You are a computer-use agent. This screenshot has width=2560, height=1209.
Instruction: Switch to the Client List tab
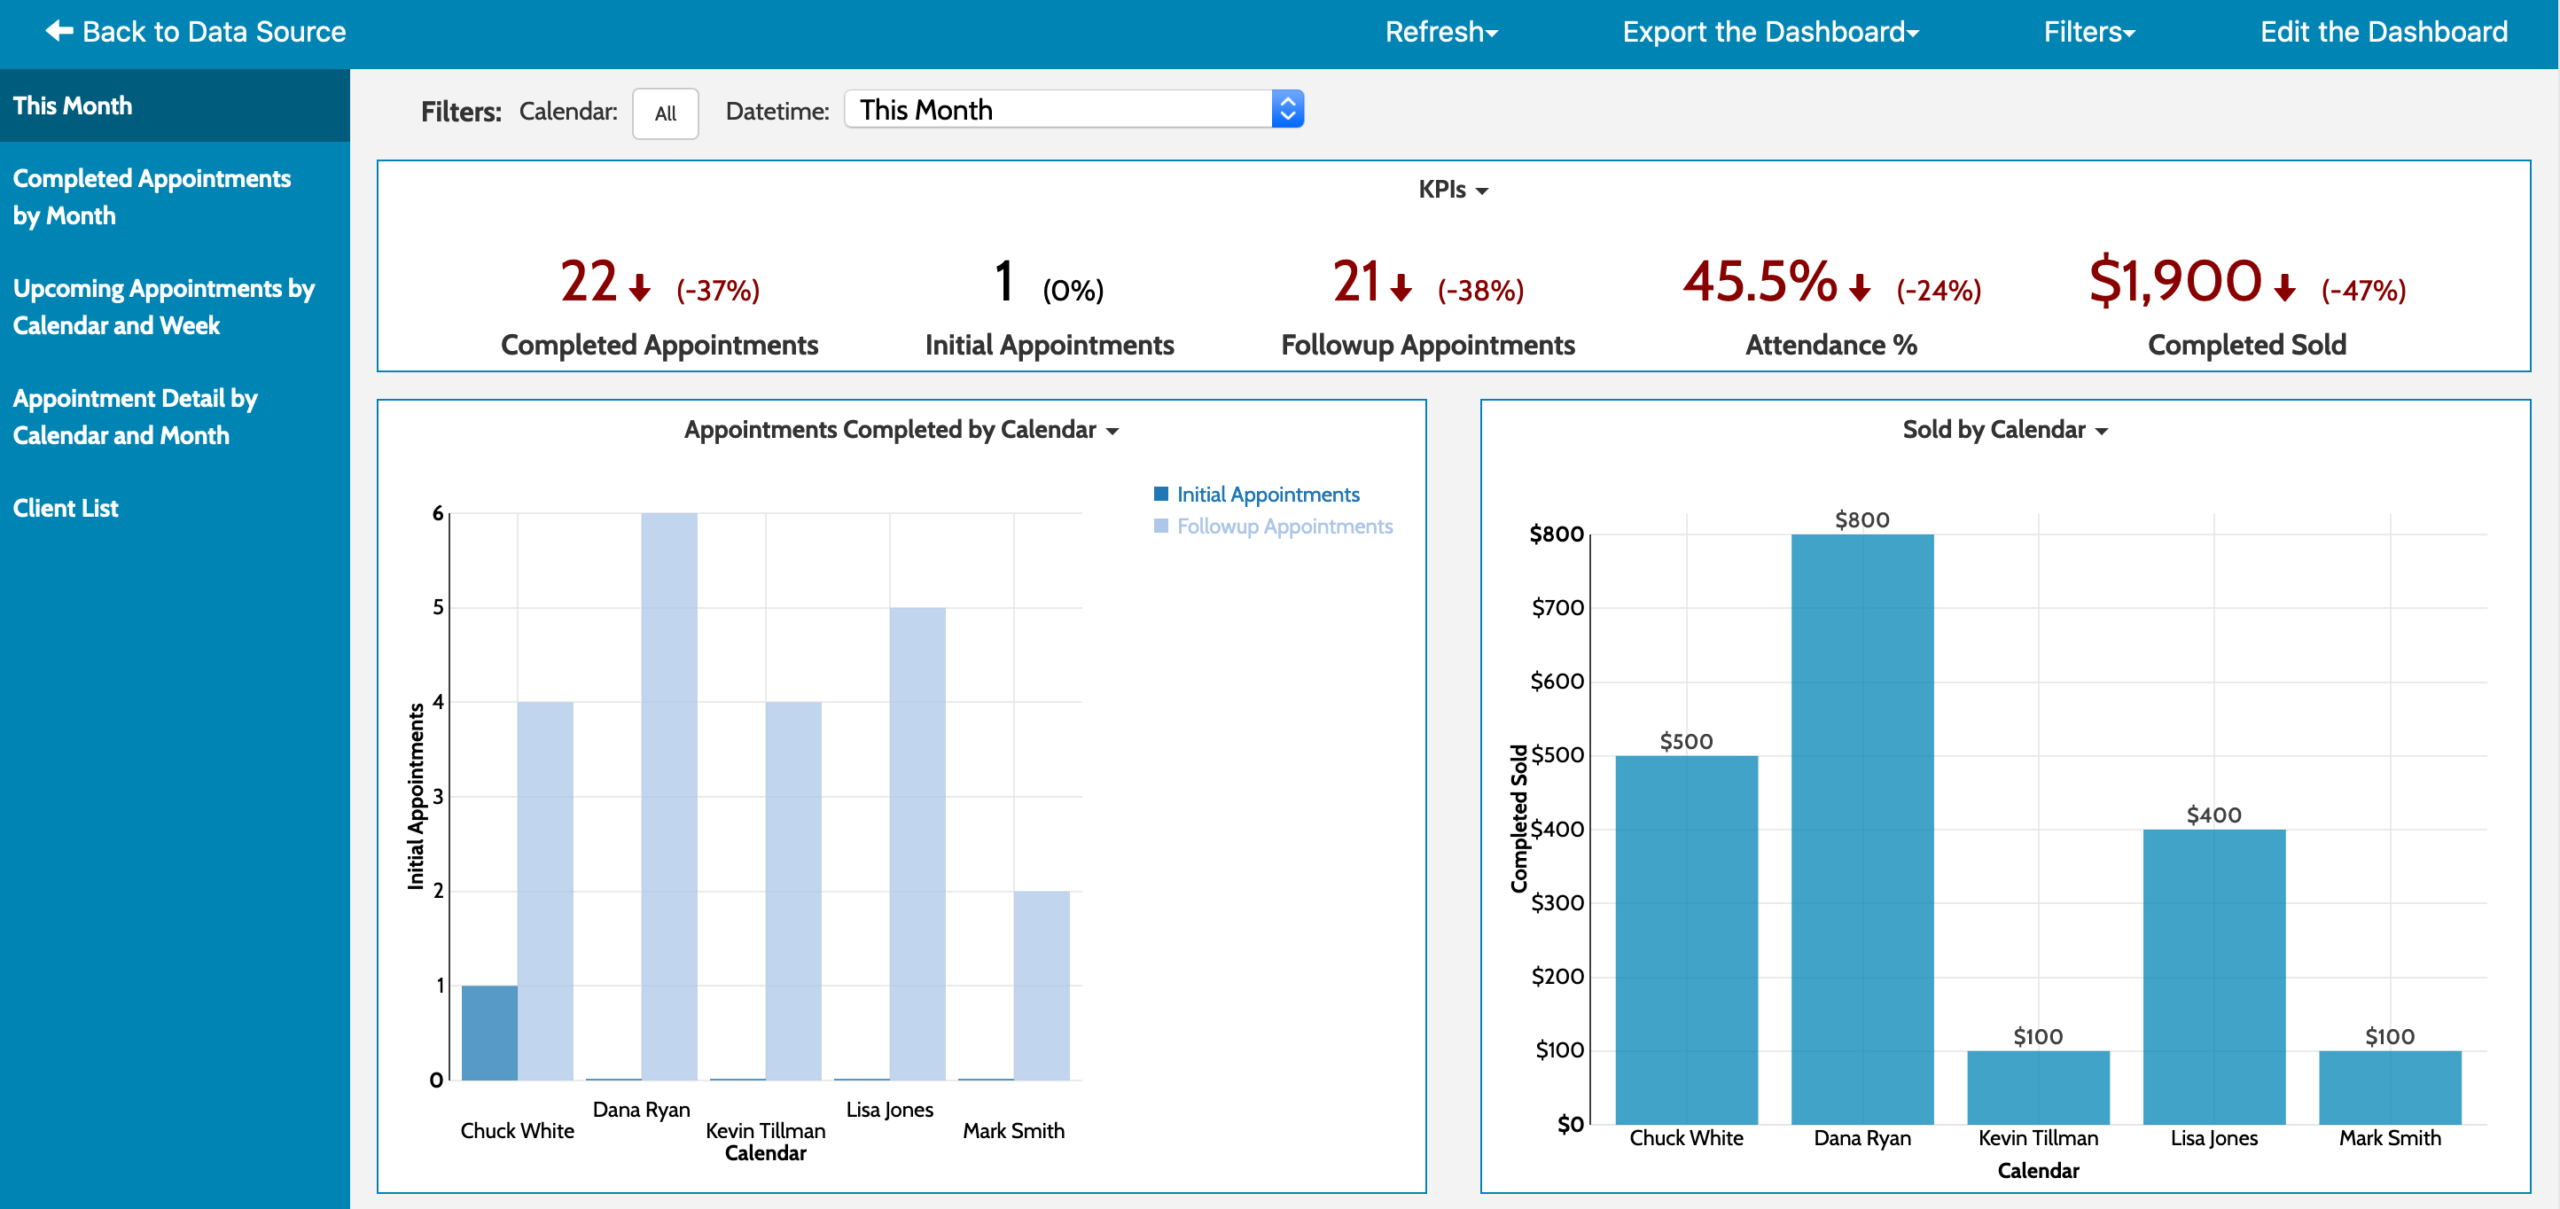coord(66,508)
